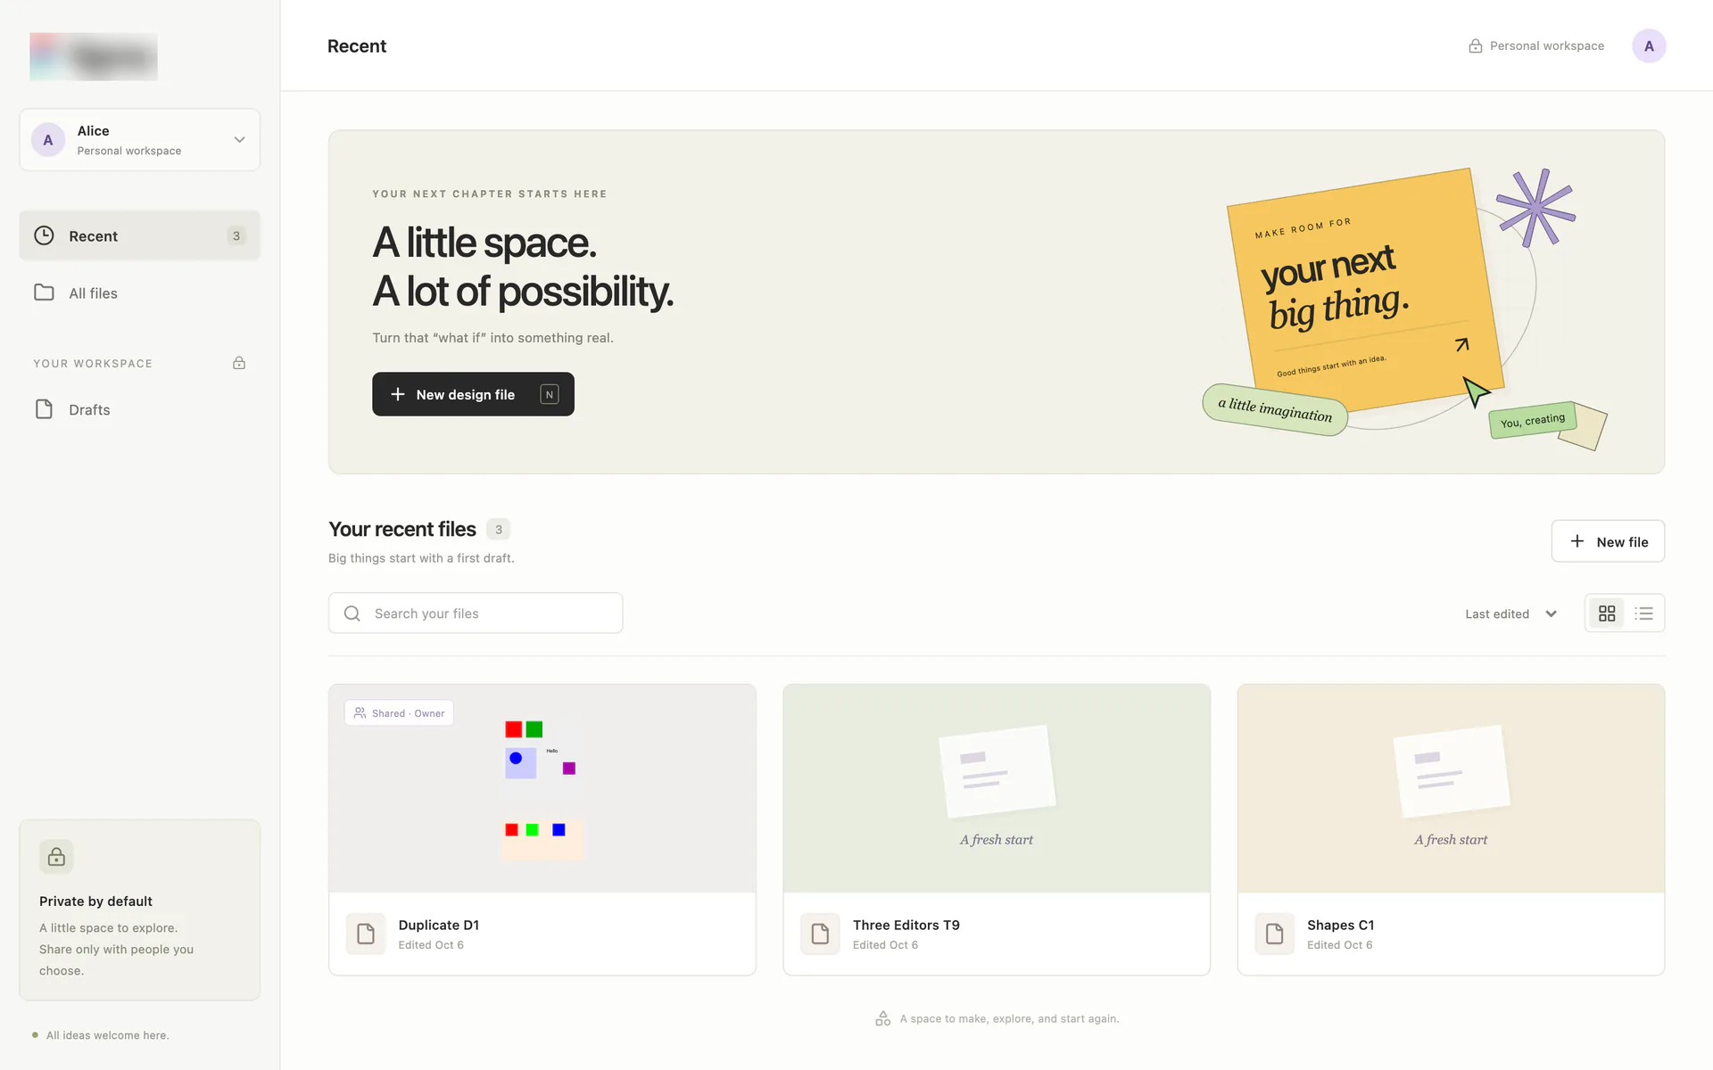This screenshot has height=1070, width=1713.
Task: Click the file icon next to Shapes C1
Action: 1274,934
